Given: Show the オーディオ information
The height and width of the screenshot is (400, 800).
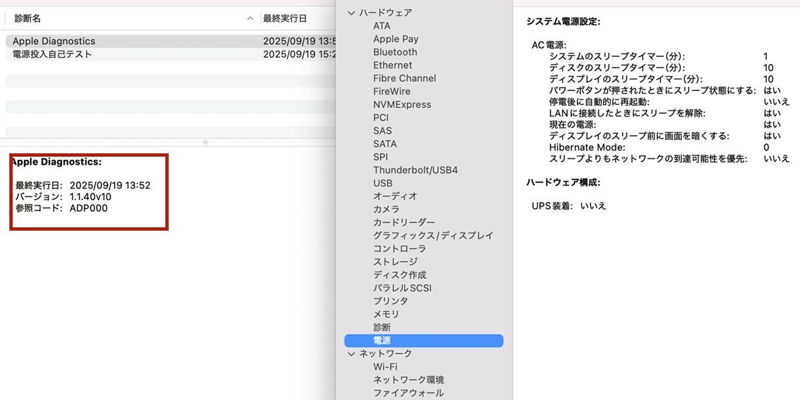Looking at the screenshot, I should [x=395, y=196].
